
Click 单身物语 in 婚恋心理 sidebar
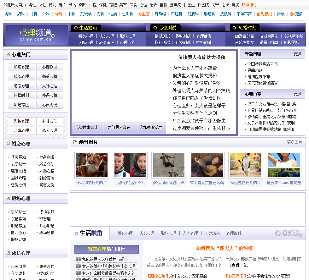point(47,157)
